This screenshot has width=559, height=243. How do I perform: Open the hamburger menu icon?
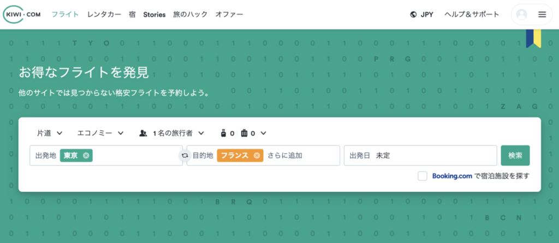click(x=542, y=15)
